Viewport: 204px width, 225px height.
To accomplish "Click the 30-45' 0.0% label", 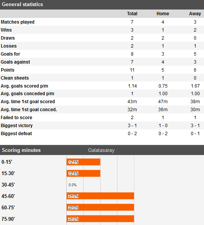I will [72, 185].
